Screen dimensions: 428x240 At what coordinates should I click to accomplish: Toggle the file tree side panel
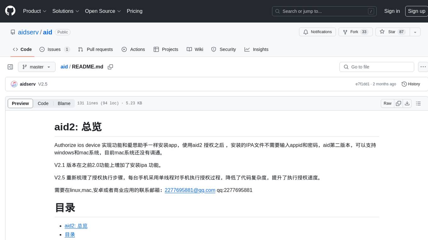tap(10, 67)
